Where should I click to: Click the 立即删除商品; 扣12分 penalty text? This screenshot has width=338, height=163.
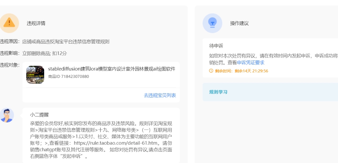44,53
